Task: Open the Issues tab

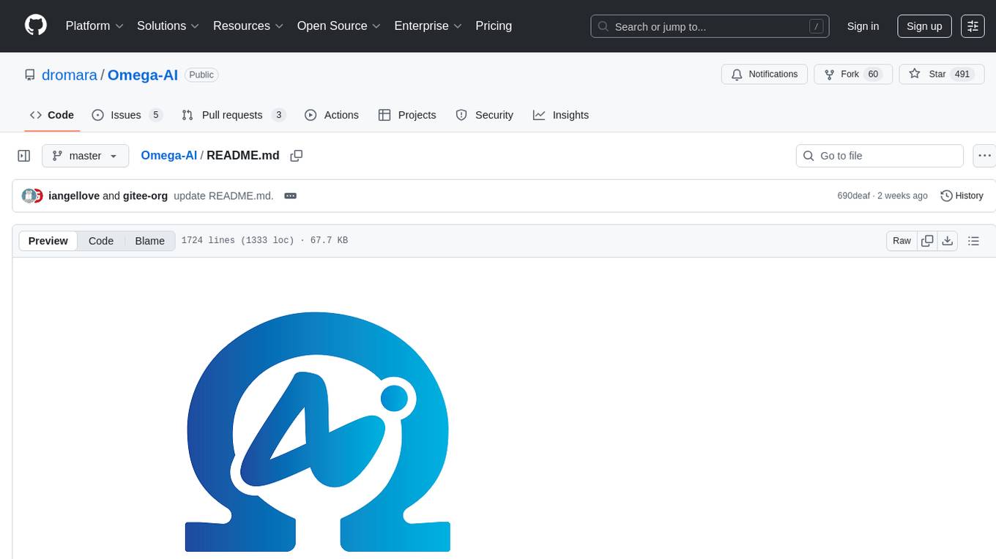Action: (x=127, y=115)
